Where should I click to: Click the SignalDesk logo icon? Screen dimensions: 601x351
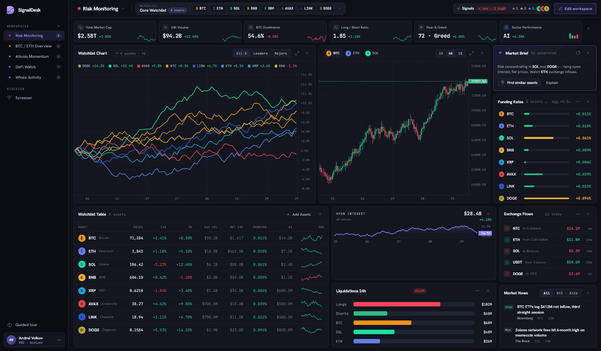tap(10, 10)
